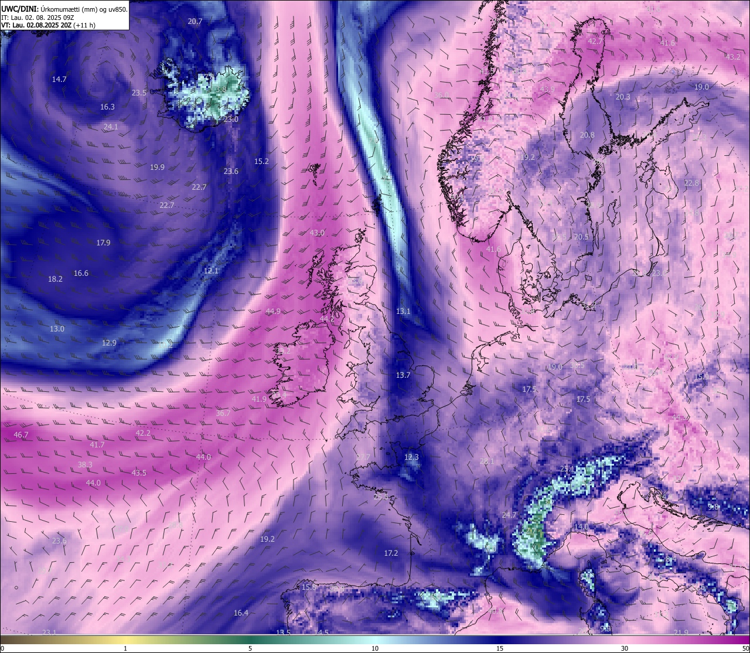Image resolution: width=750 pixels, height=653 pixels.
Task: Click the 24.1 value label
Action: coord(111,127)
